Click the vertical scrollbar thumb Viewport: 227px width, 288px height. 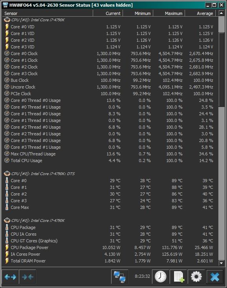[x=222, y=69]
